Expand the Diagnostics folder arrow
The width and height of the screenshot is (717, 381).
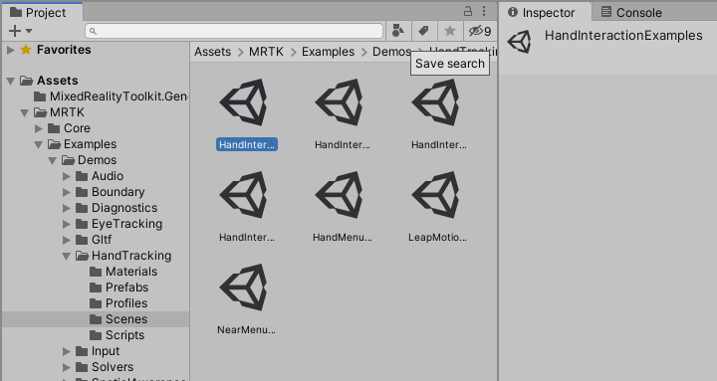(x=67, y=208)
